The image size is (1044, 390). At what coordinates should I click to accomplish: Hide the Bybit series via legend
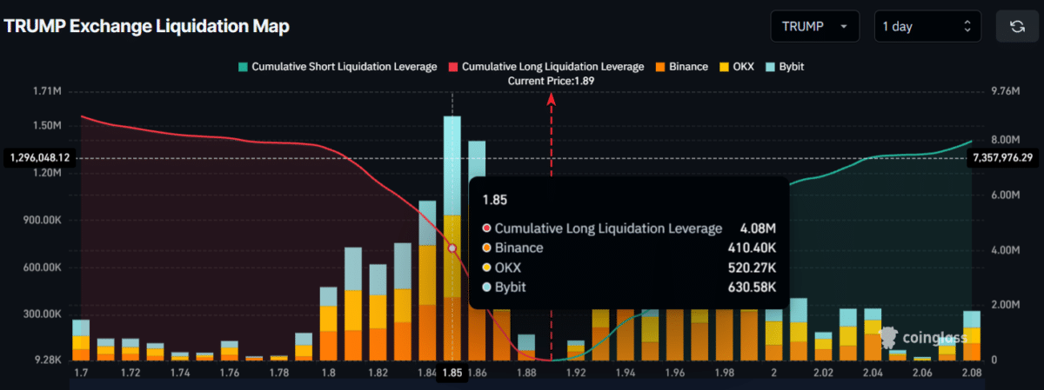tap(791, 66)
